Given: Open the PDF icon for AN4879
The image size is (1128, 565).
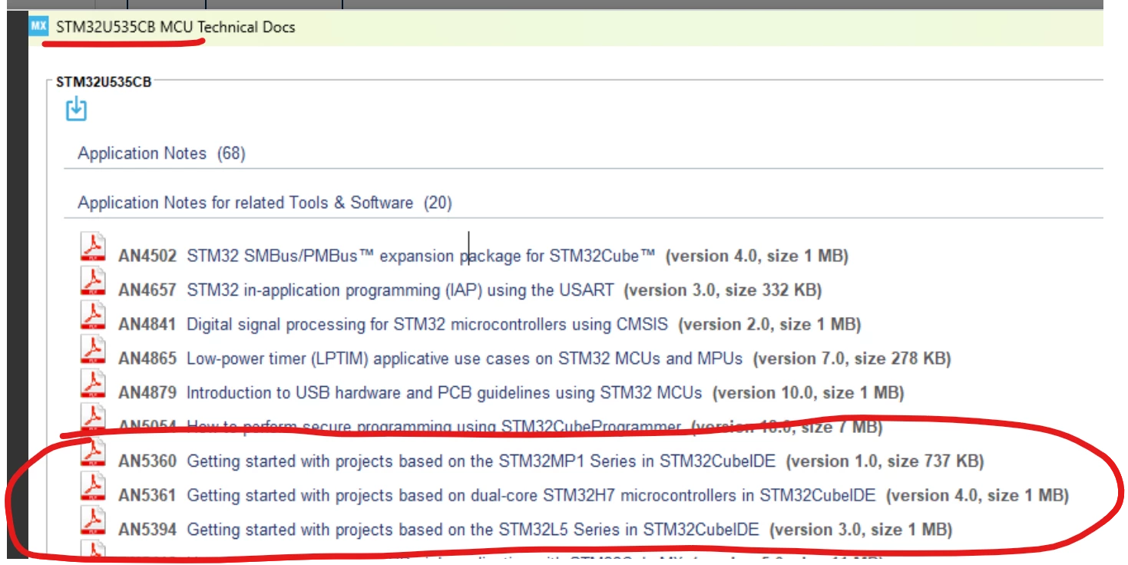Looking at the screenshot, I should point(94,384).
